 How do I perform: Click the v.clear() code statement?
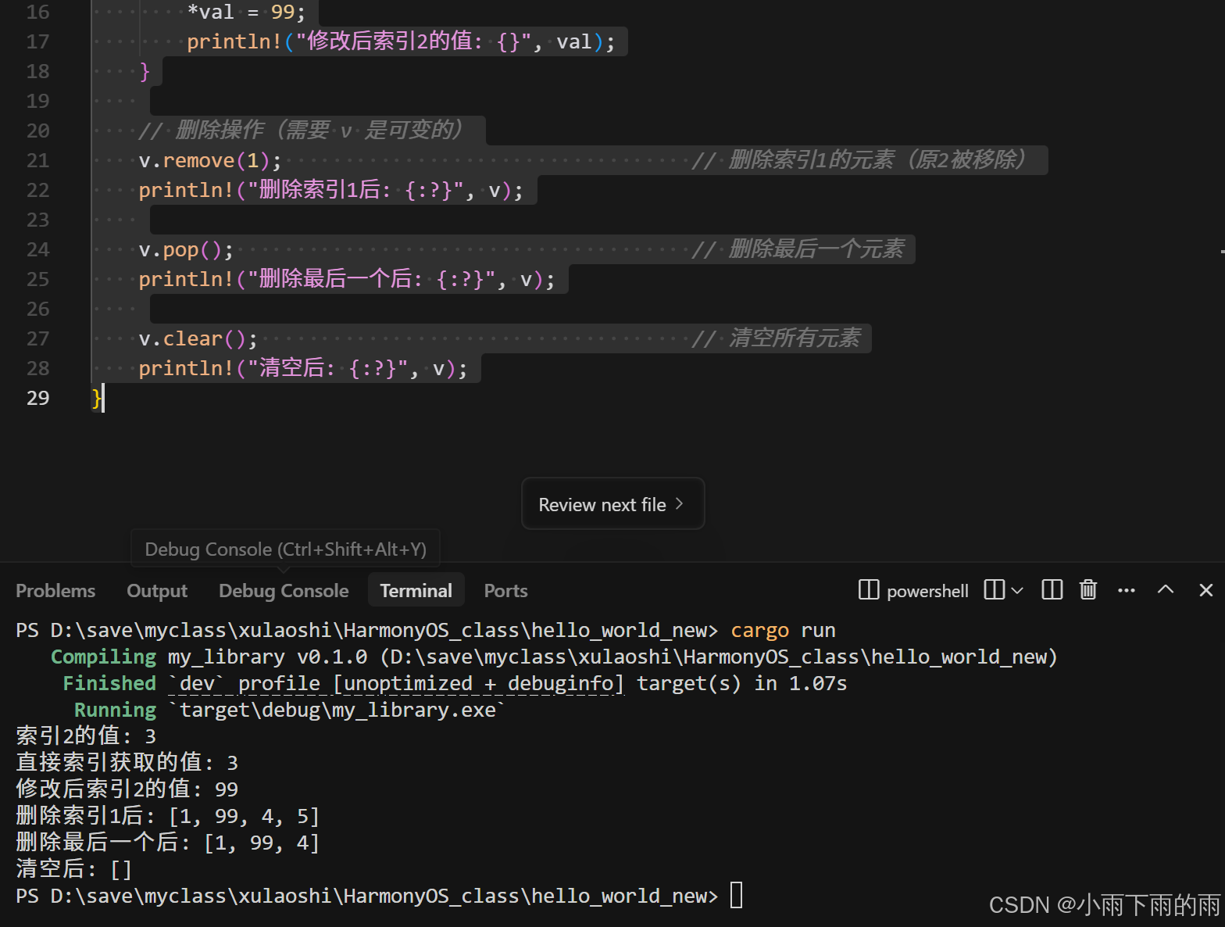pos(198,338)
